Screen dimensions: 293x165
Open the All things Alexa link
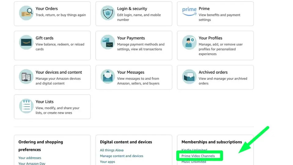[x=112, y=150]
